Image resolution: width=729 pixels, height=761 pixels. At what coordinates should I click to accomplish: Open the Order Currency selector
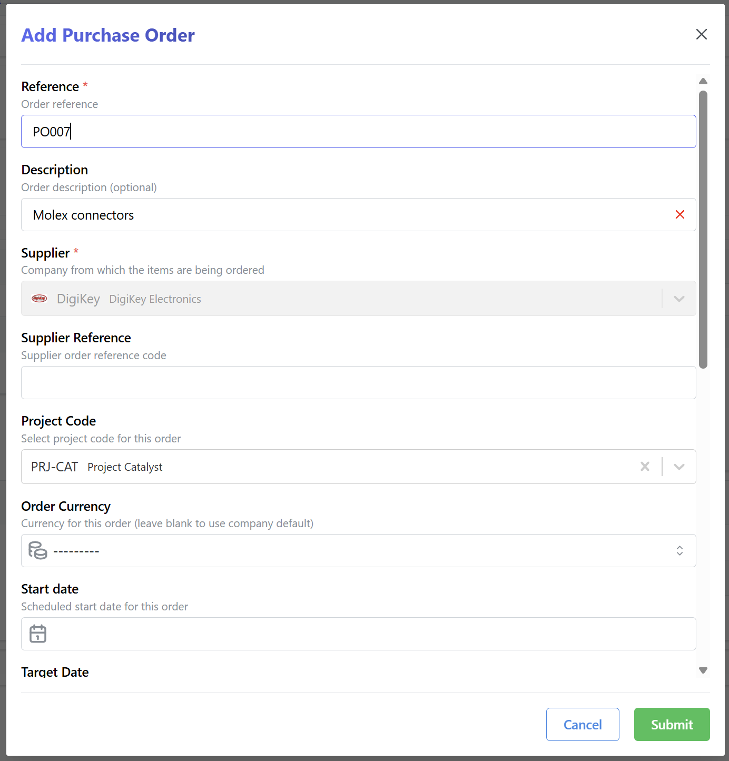tap(679, 551)
